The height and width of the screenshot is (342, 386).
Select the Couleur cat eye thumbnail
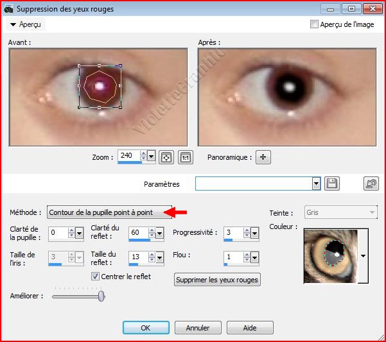point(331,255)
